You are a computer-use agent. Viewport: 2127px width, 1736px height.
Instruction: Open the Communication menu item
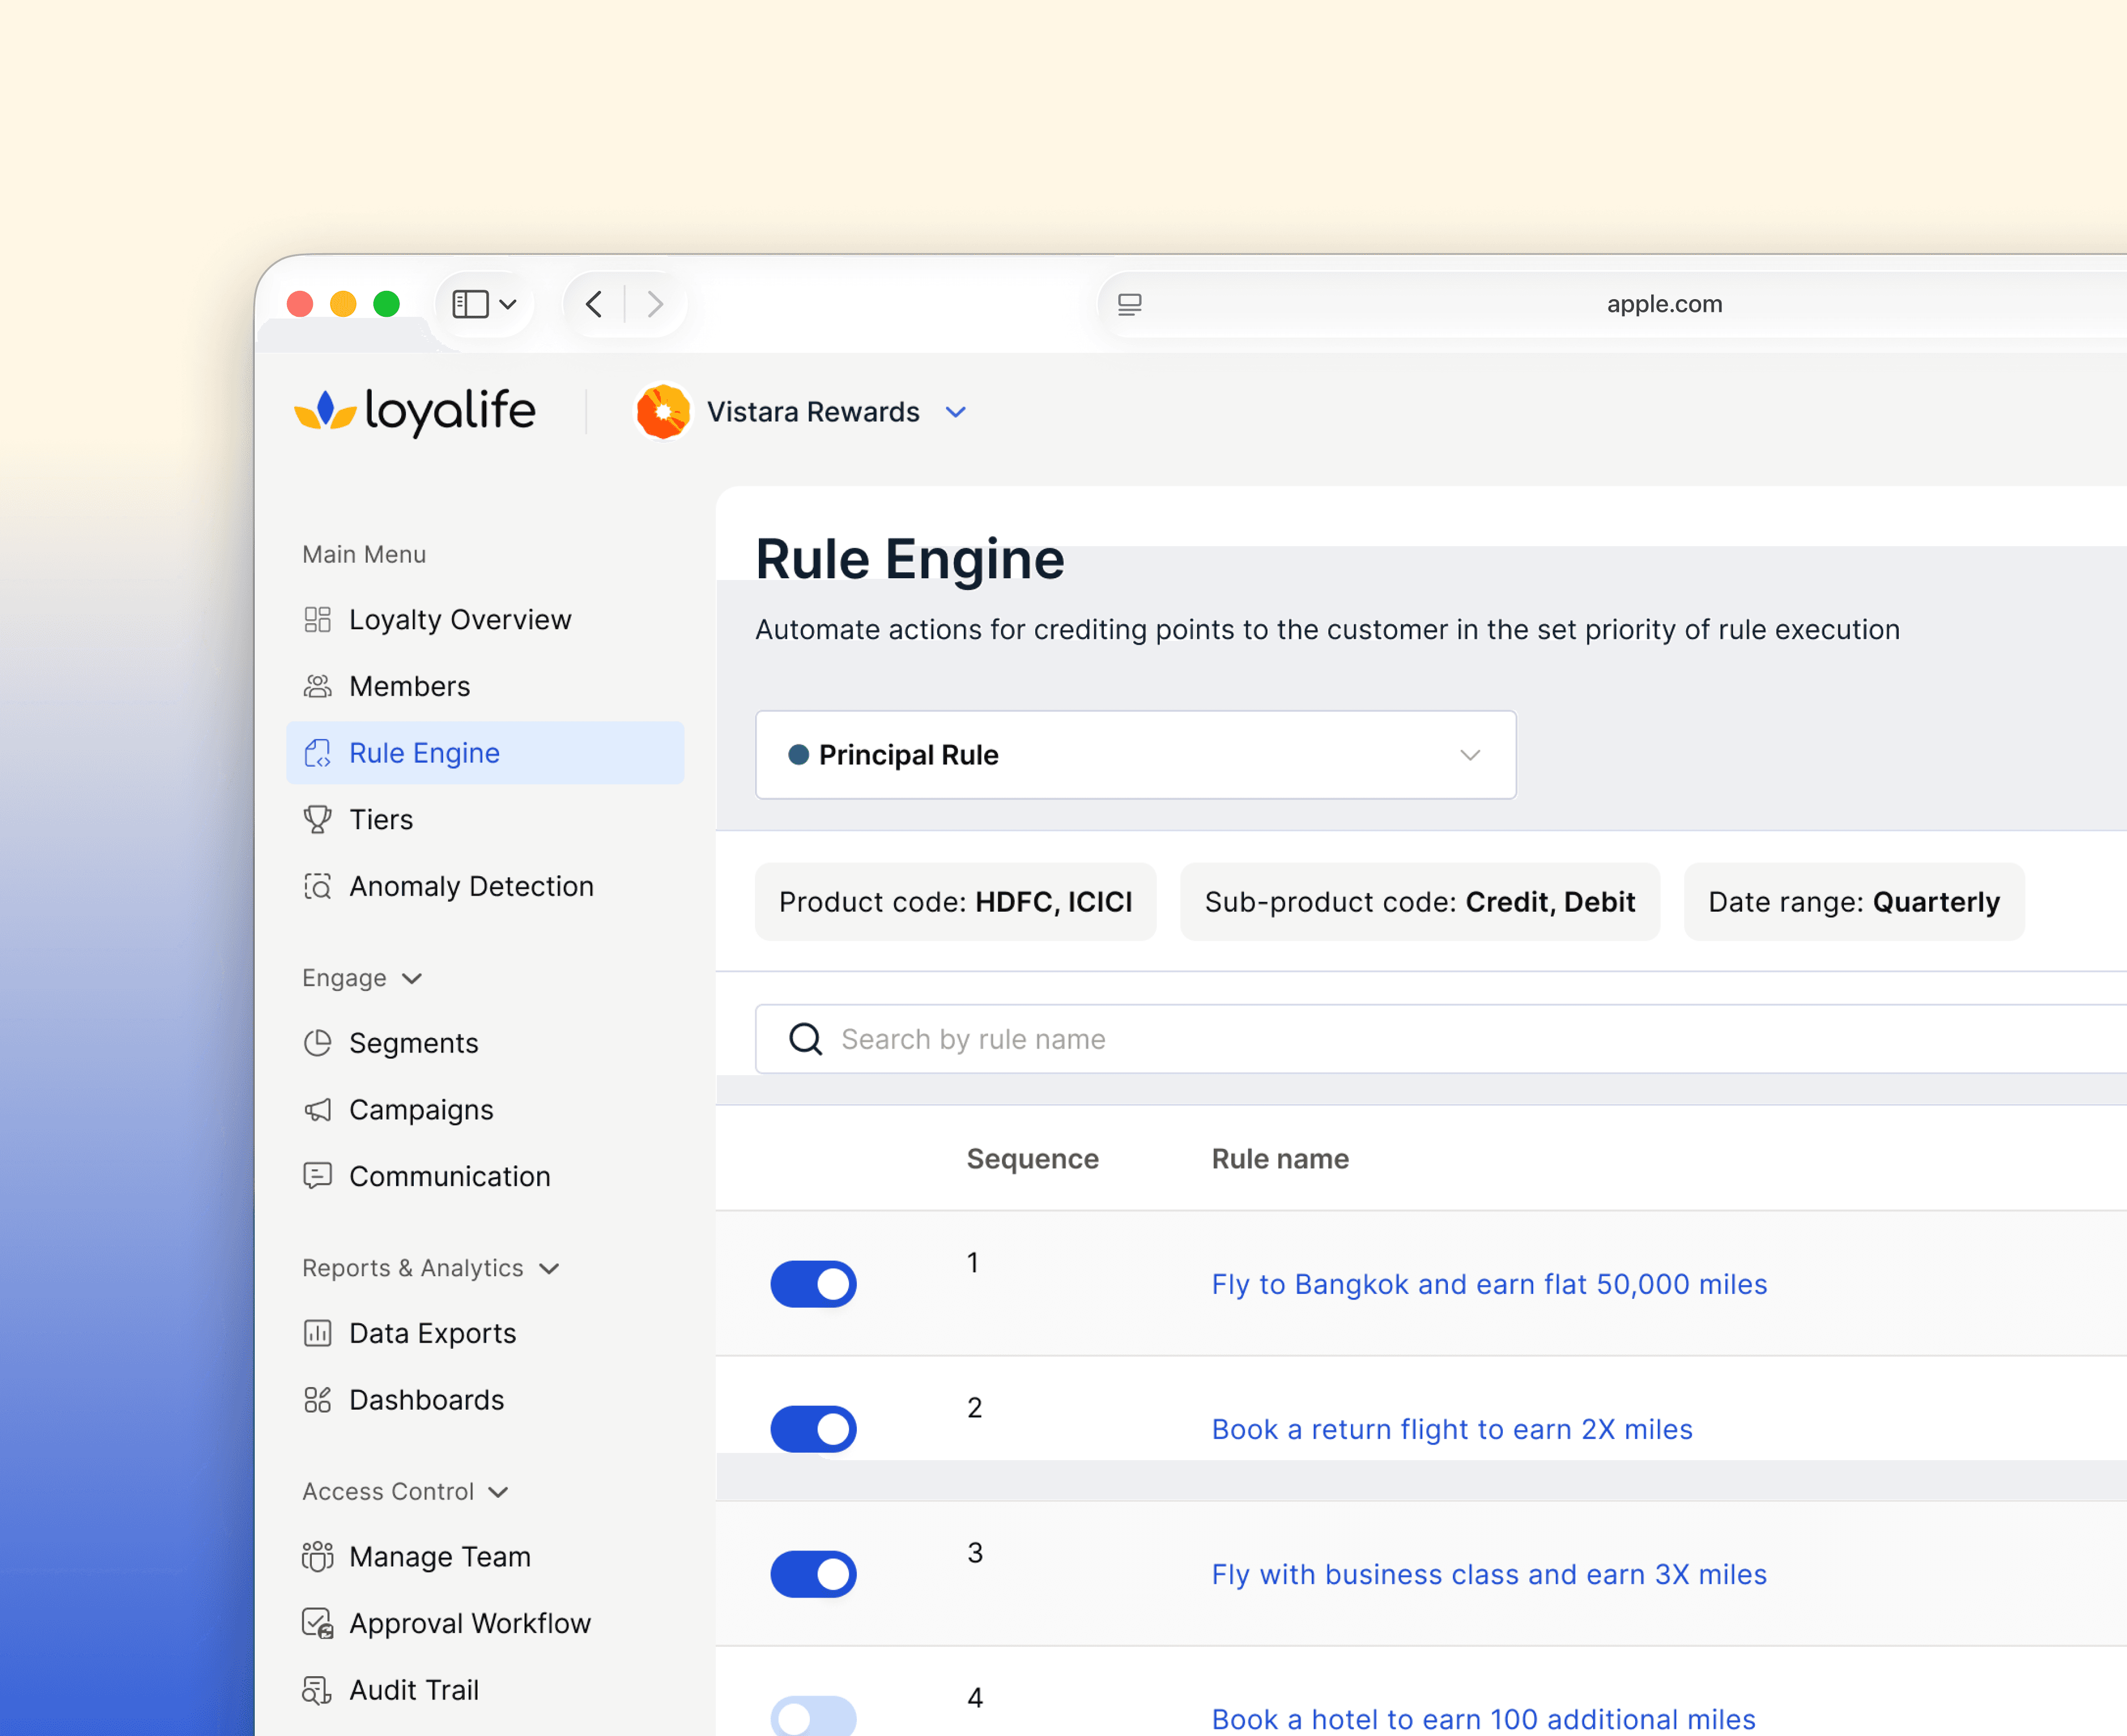(449, 1176)
